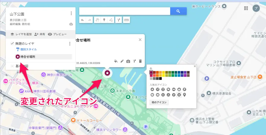Open the Google apps grid
Image resolution: width=266 pixels, height=135 pixels.
point(246,8)
